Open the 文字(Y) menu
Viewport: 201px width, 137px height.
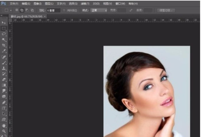61,4
